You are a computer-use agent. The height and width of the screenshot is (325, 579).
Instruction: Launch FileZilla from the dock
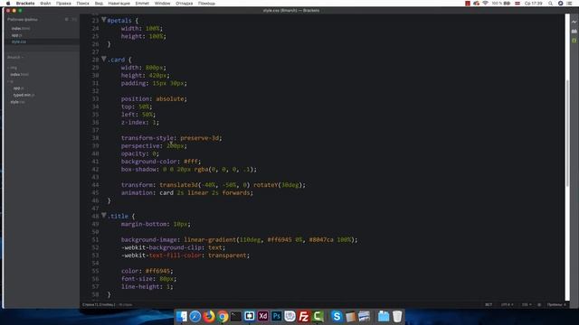tap(304, 316)
